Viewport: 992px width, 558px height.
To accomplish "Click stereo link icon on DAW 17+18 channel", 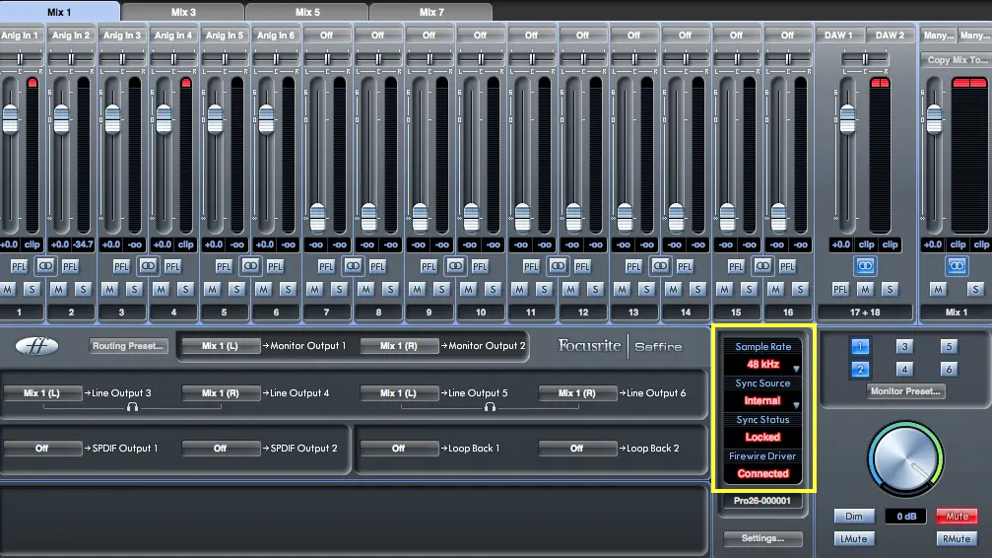I will [x=866, y=265].
